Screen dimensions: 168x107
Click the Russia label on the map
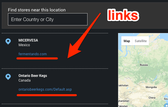coord(144,65)
